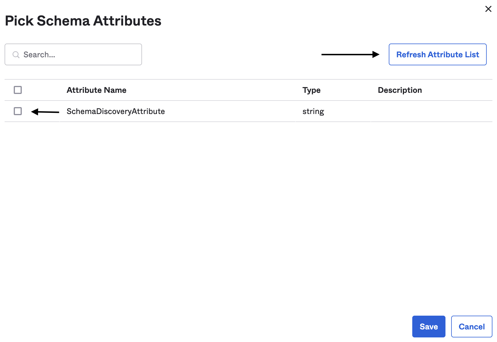
Task: Click the Description column header
Action: click(x=400, y=90)
